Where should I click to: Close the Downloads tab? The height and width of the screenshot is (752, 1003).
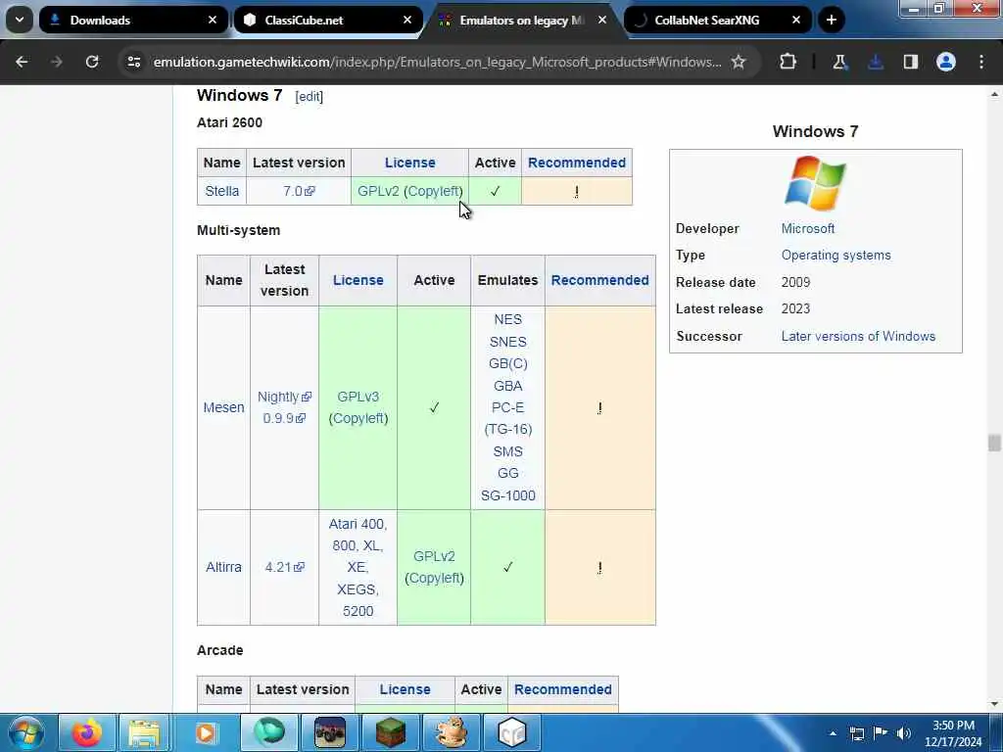[x=213, y=20]
